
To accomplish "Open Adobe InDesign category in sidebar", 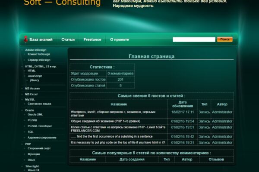I will point(36,50).
